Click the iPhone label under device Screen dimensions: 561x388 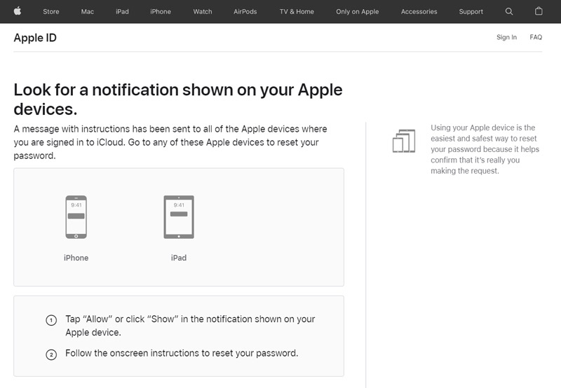(x=76, y=258)
